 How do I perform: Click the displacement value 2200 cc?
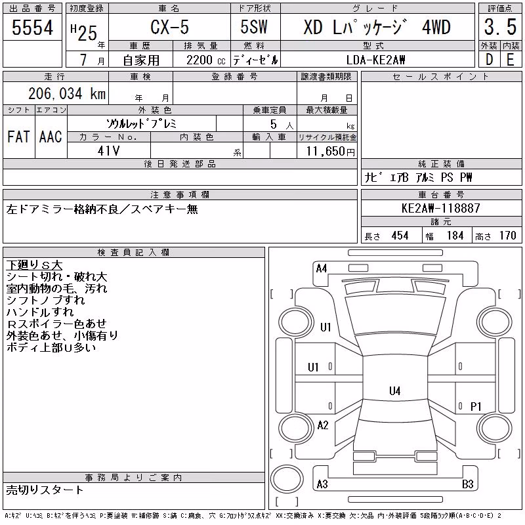coord(205,60)
